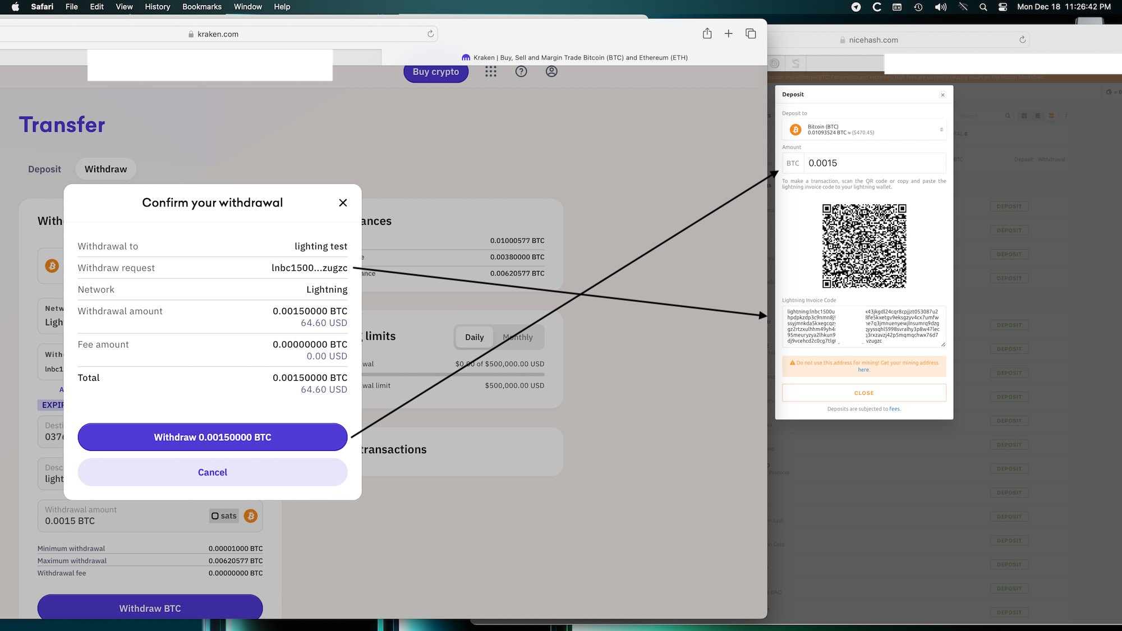Screen dimensions: 1122x631
Task: Open the View menu in the menu bar
Action: click(x=124, y=7)
